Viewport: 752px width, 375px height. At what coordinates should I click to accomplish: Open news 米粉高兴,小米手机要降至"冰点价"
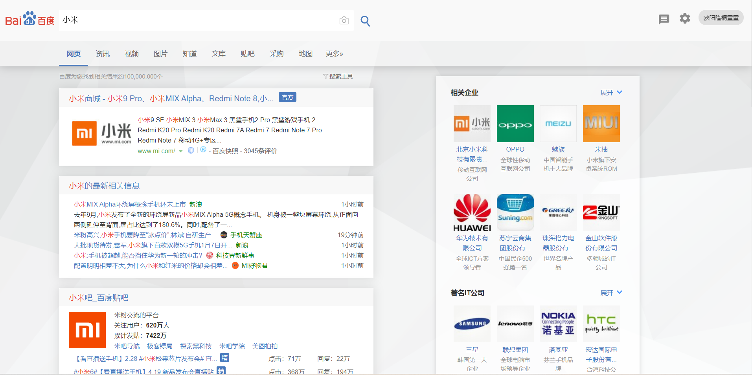click(x=145, y=235)
